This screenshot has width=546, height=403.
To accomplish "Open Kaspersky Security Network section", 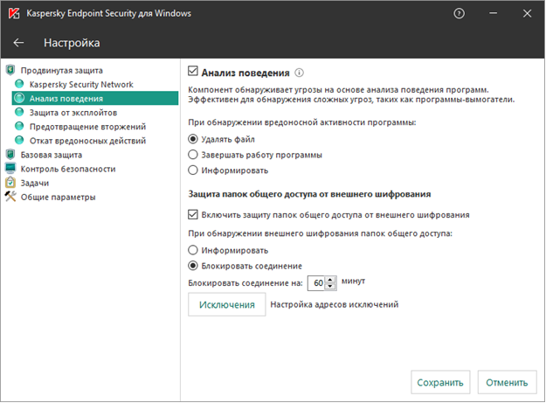I will (80, 85).
